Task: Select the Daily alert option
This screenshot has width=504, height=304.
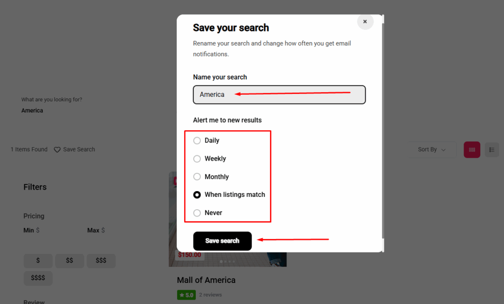Action: coord(197,140)
